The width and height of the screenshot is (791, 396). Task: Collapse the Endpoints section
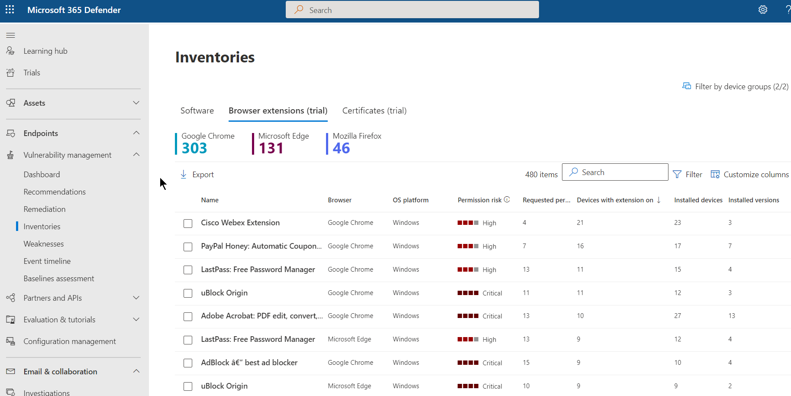[x=136, y=133]
